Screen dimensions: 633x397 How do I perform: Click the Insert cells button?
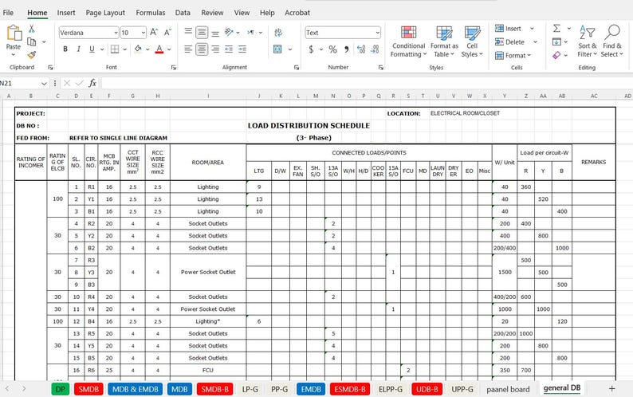click(x=509, y=28)
